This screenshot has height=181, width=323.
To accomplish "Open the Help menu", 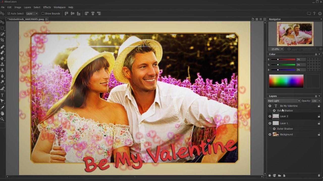I will [x=71, y=7].
